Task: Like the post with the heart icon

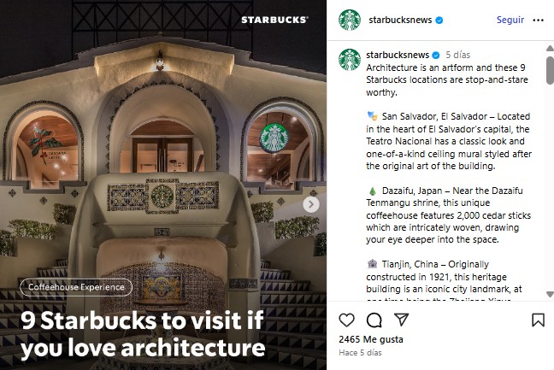Action: click(x=346, y=320)
